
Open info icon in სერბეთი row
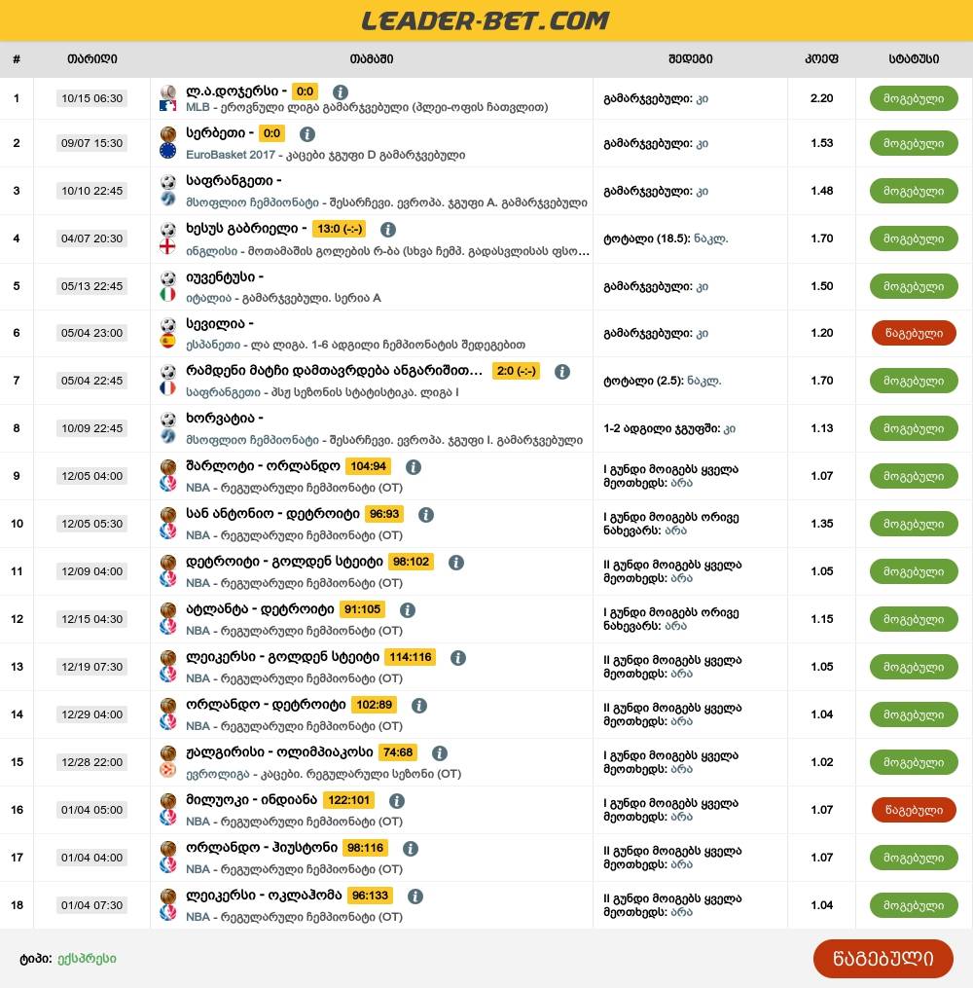click(x=307, y=134)
